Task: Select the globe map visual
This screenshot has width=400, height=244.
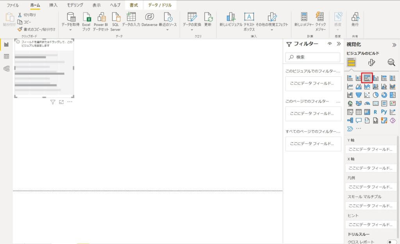Action: click(x=350, y=103)
